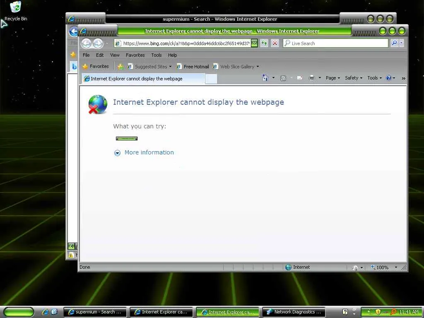
Task: Click the 100% zoom level button
Action: pyautogui.click(x=380, y=267)
